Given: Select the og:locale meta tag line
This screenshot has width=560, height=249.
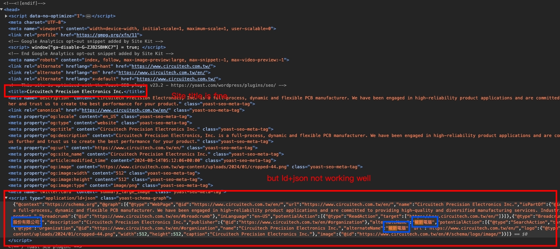Looking at the screenshot, I should coord(100,117).
